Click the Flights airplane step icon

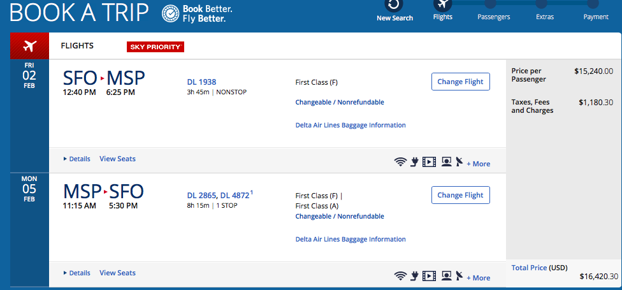442,5
